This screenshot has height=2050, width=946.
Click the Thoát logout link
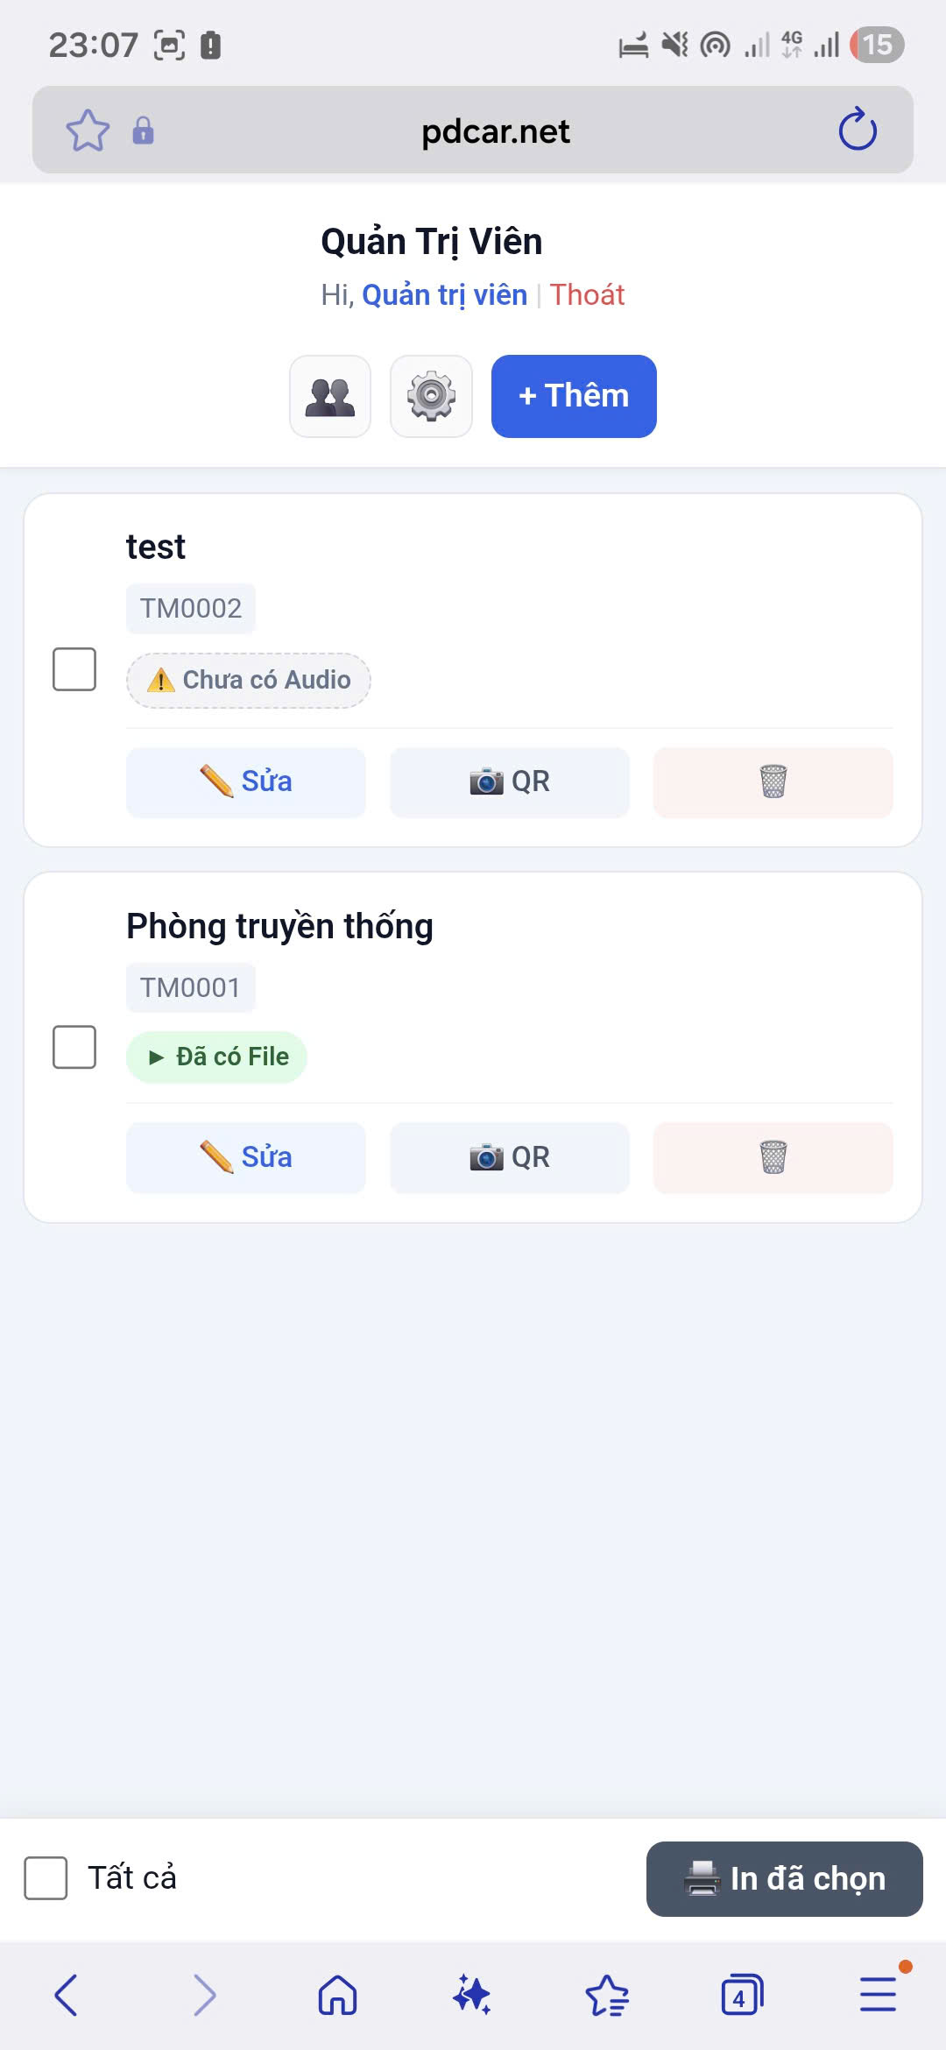[x=587, y=295]
